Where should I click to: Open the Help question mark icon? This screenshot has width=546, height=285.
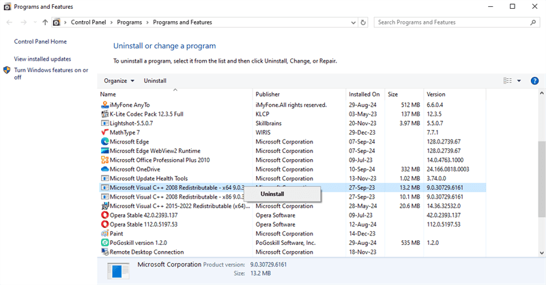[x=534, y=81]
